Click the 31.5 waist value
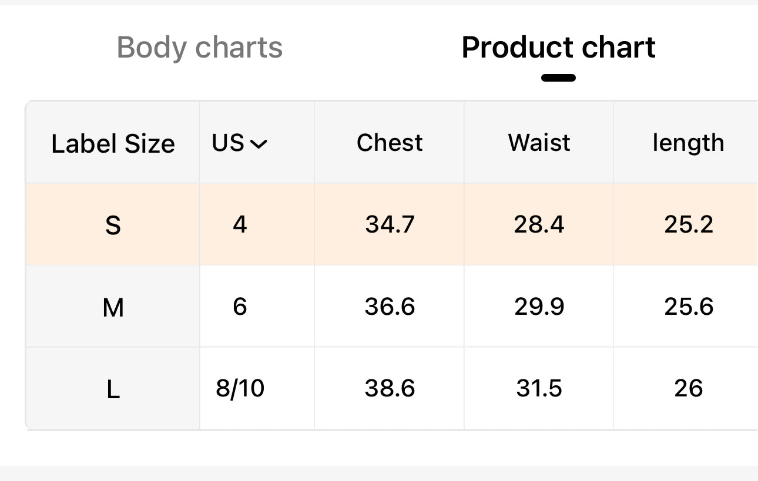Viewport: 758px width, 481px height. point(539,388)
